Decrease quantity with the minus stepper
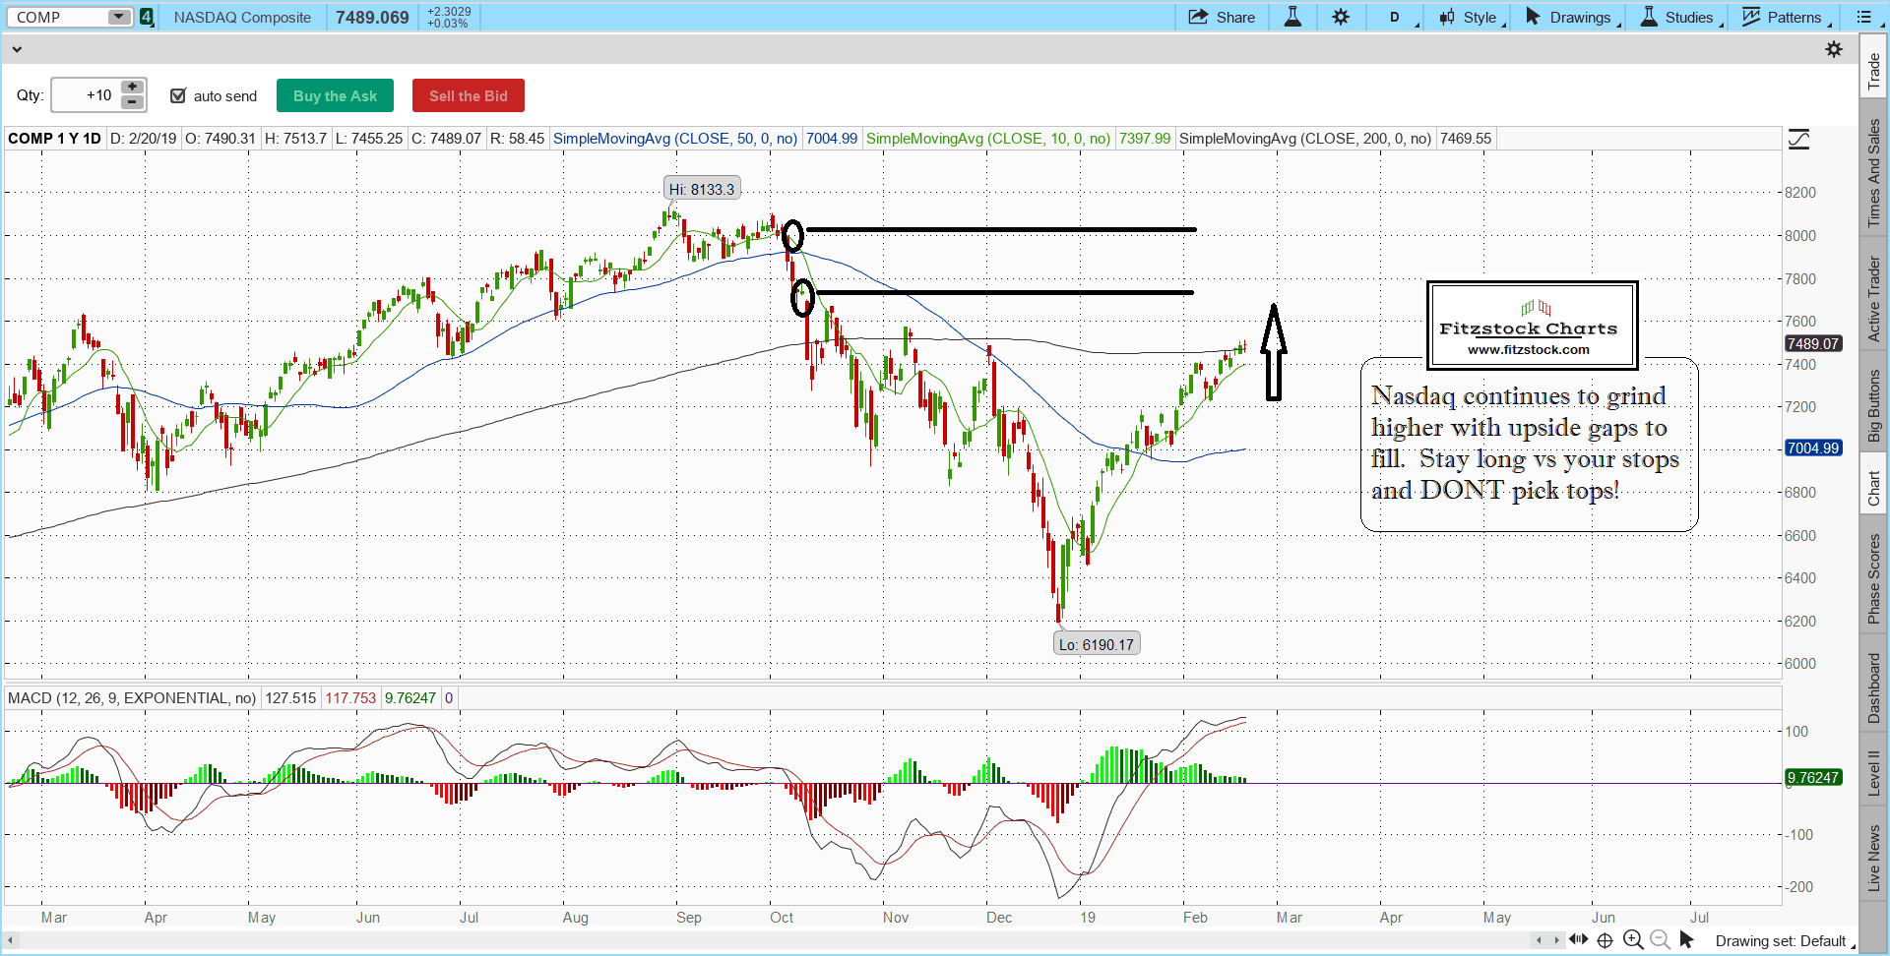The width and height of the screenshot is (1890, 956). (132, 102)
